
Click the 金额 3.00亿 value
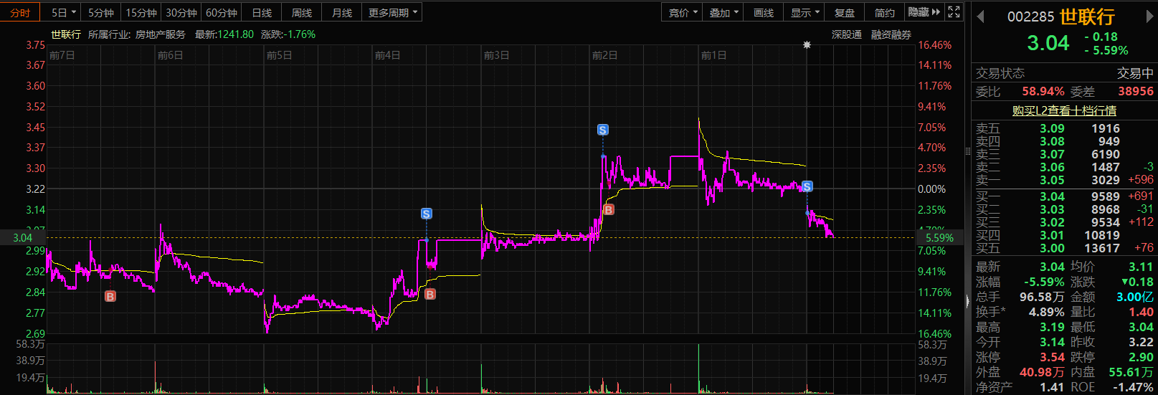[1135, 297]
